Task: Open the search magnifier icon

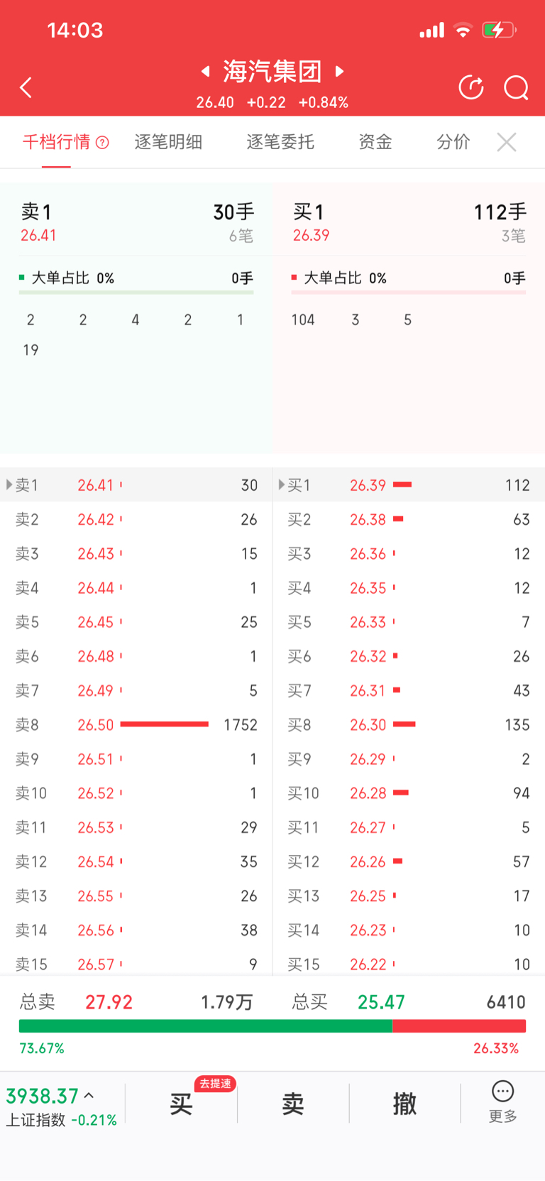Action: (x=516, y=87)
